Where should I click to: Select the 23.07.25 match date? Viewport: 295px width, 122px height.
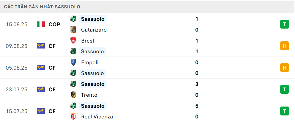[17, 89]
